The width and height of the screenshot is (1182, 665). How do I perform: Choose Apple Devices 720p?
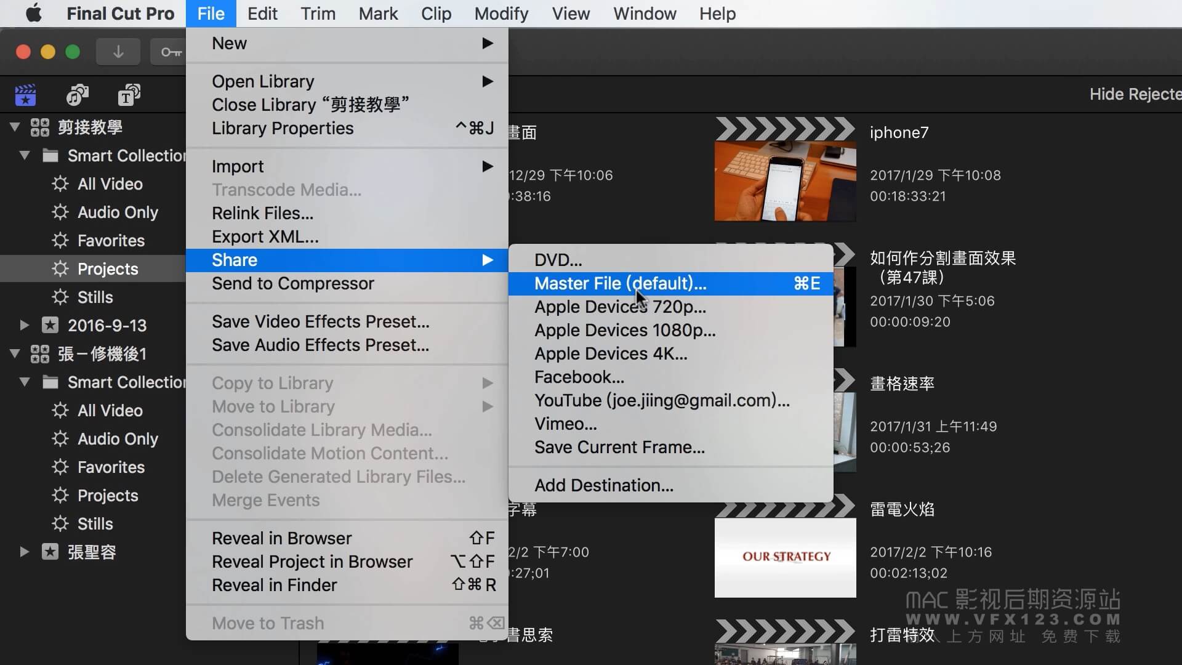pos(671,307)
